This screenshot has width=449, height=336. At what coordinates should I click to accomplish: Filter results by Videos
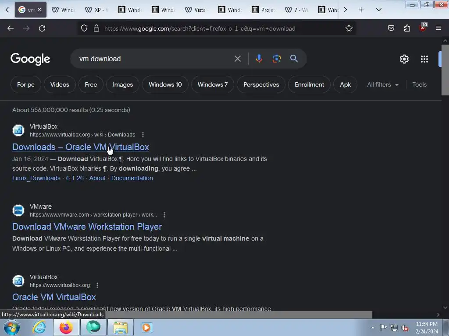pos(60,84)
